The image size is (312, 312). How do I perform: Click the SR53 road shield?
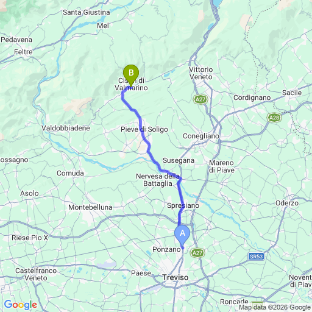point(256,257)
